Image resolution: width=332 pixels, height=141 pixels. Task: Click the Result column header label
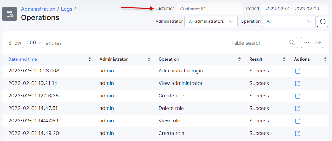256,59
